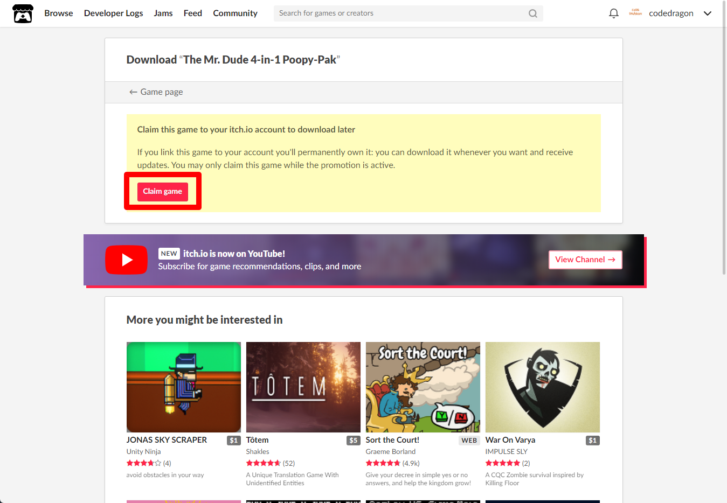Open the JONAS SKY SCRAPER title link
The image size is (727, 503).
pyautogui.click(x=167, y=440)
